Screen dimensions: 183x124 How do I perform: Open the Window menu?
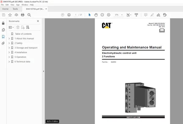click(25, 5)
